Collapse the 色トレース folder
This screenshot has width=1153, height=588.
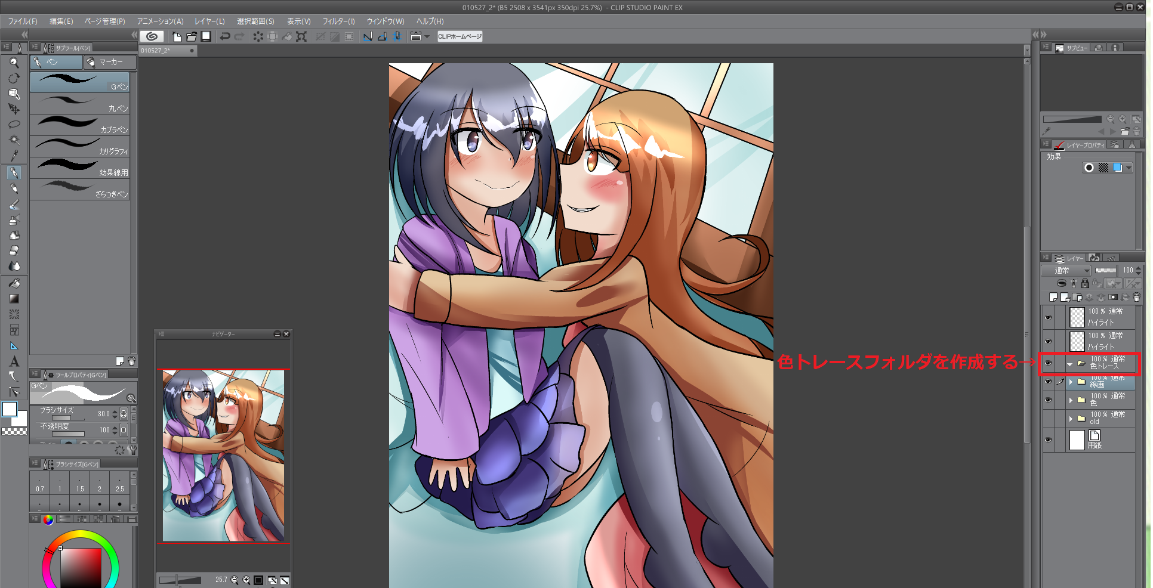click(1069, 364)
